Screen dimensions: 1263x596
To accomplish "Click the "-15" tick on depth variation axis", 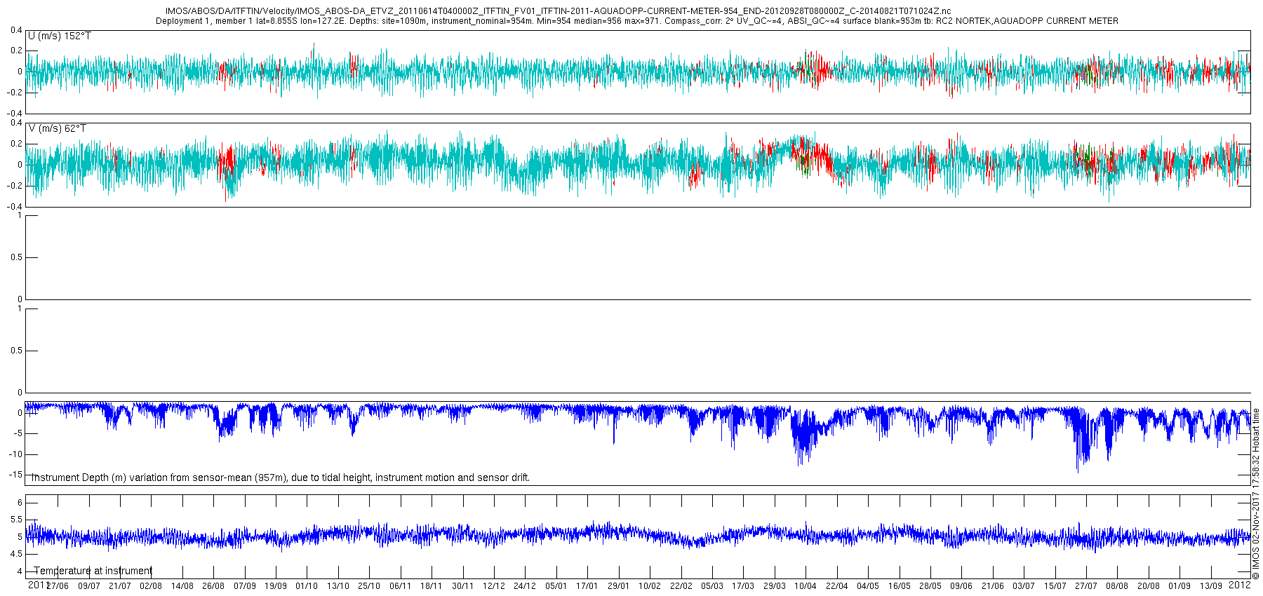I will pyautogui.click(x=16, y=475).
